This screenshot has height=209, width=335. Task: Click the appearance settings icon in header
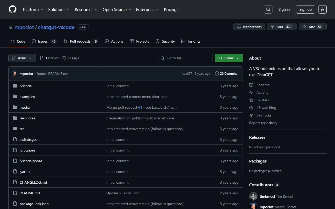point(322,9)
